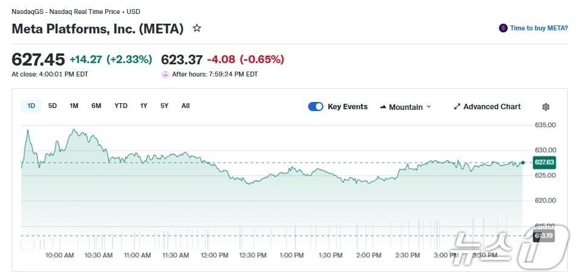Click the chart line at 12:30 PM
The image size is (578, 278).
[253, 182]
